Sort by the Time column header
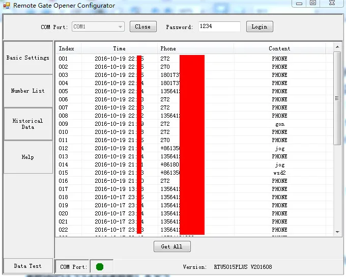This screenshot has height=277, width=346. click(x=120, y=48)
